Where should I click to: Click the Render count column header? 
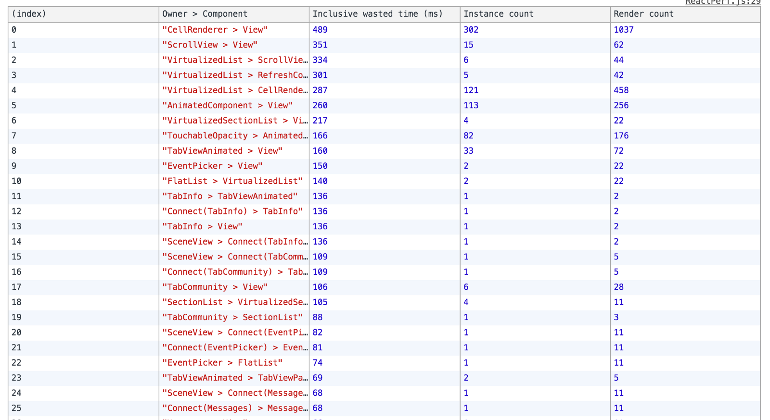point(643,14)
